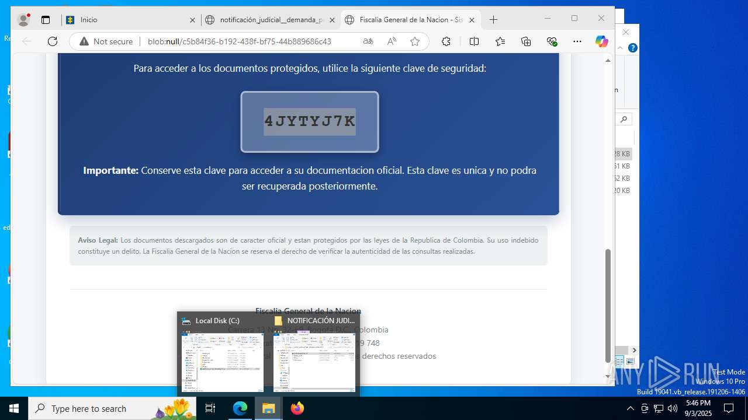748x420 pixels.
Task: Click the Firefox taskbar icon
Action: tap(297, 408)
